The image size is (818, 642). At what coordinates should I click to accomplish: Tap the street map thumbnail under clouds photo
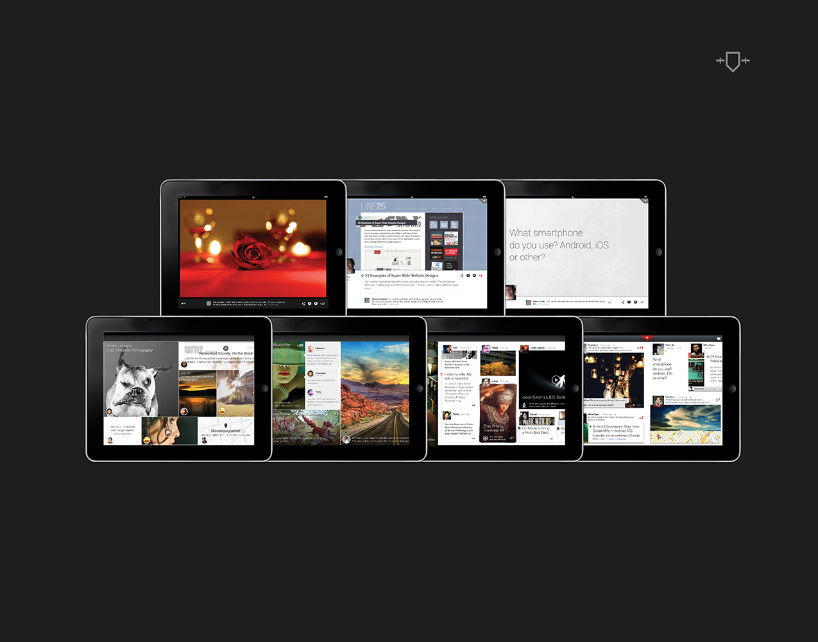click(x=686, y=438)
